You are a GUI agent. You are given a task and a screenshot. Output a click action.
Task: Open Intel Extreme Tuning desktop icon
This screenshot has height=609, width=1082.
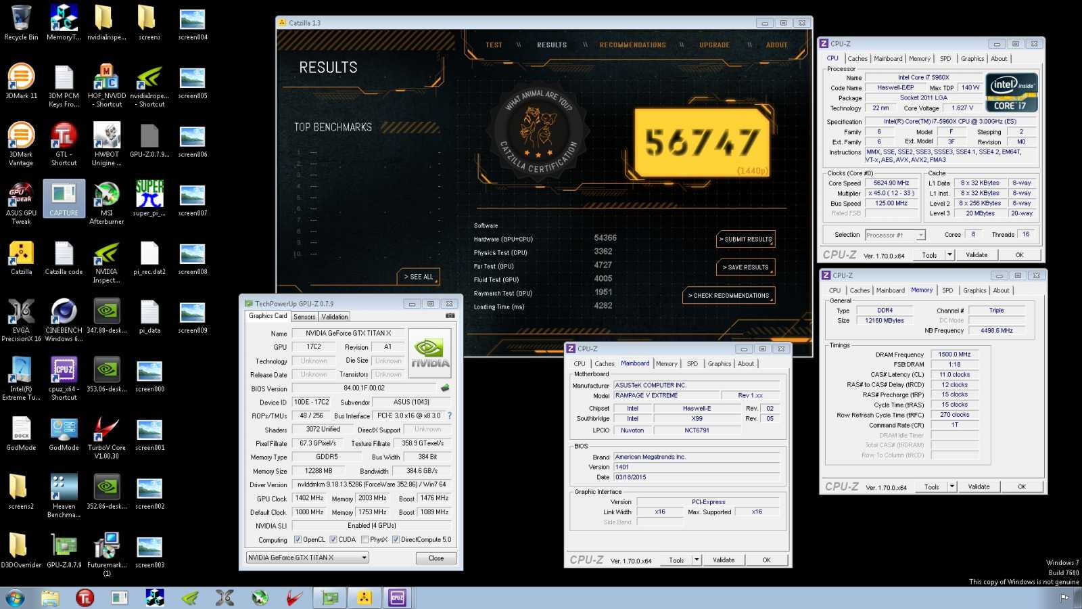pos(21,379)
